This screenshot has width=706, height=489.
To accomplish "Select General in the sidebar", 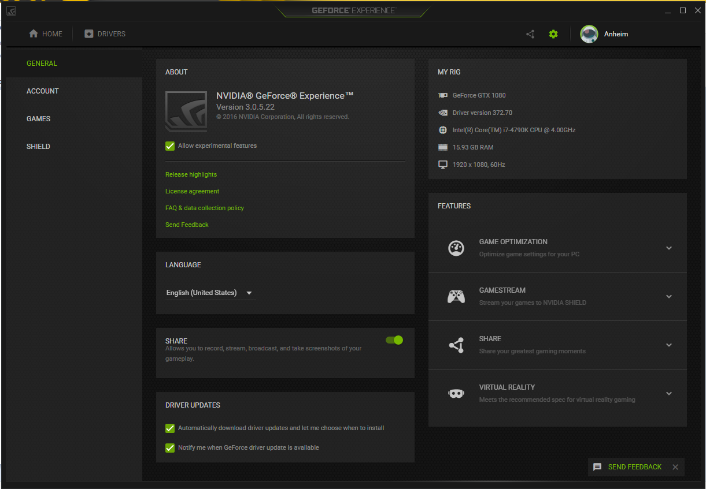I will click(x=74, y=64).
